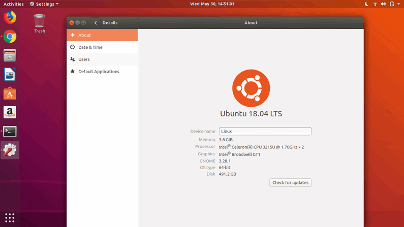Launch Google Chrome from the dock
Image resolution: width=404 pixels, height=227 pixels.
[x=10, y=37]
